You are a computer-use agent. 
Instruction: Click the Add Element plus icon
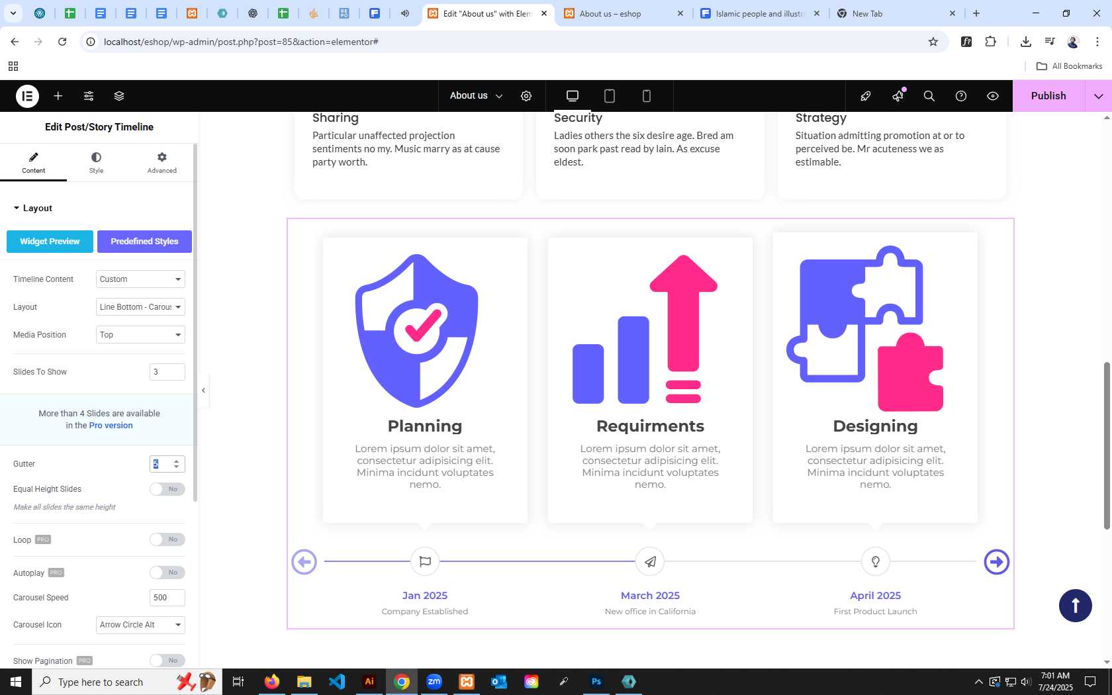tap(58, 96)
